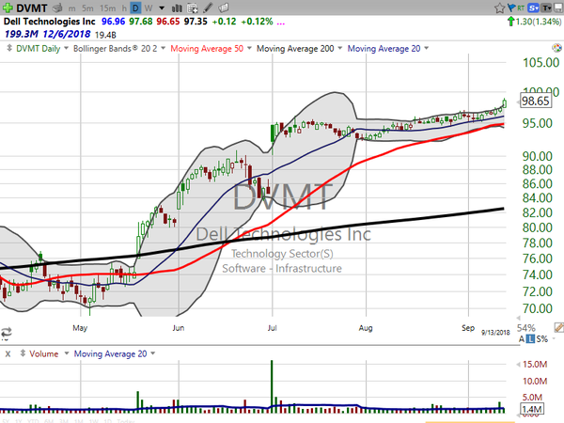
Task: Open the T tools menu icon
Action: tap(545, 8)
